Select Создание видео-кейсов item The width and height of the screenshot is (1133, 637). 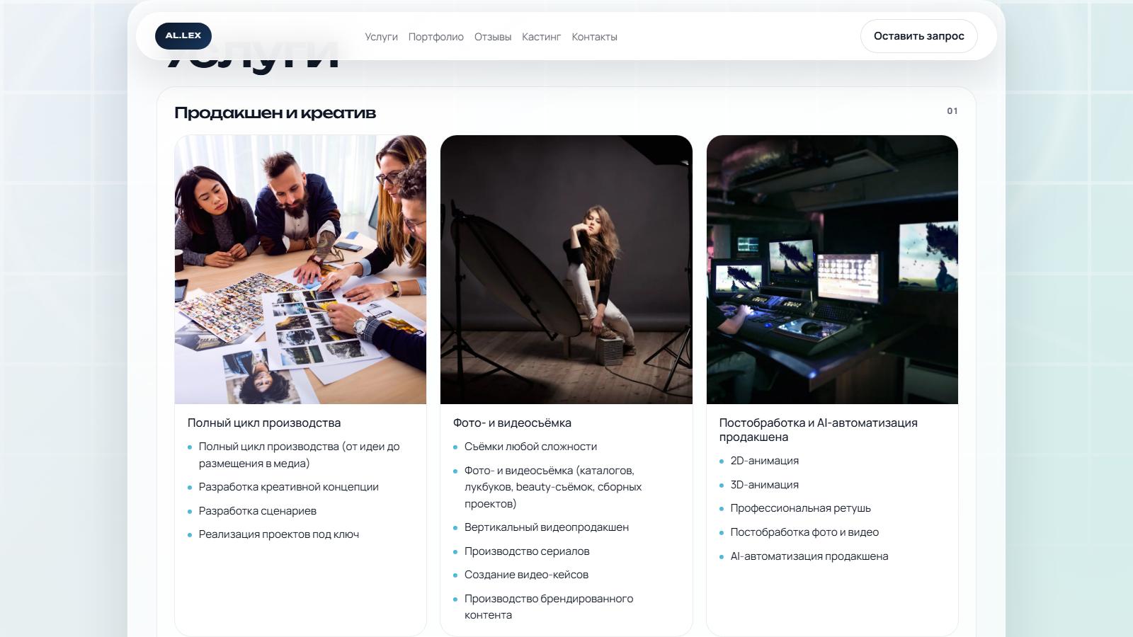click(526, 575)
